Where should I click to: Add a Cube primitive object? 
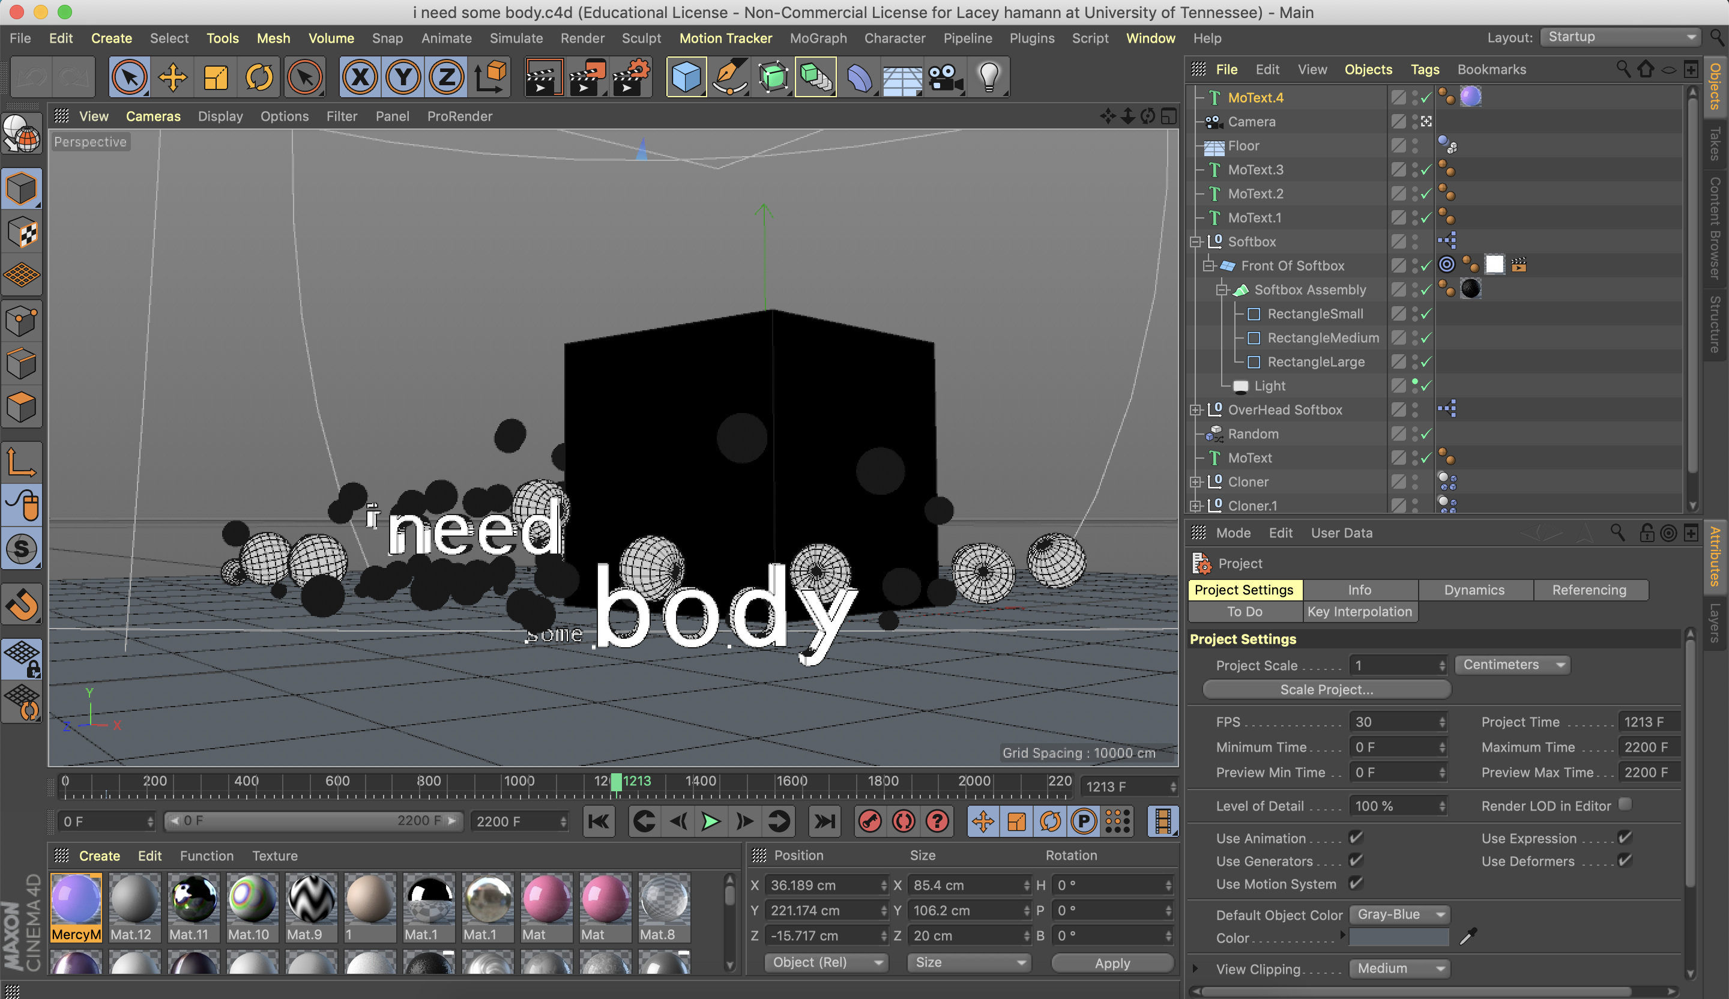(686, 77)
